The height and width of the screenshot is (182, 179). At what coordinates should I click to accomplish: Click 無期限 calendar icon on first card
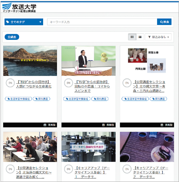[45, 125]
